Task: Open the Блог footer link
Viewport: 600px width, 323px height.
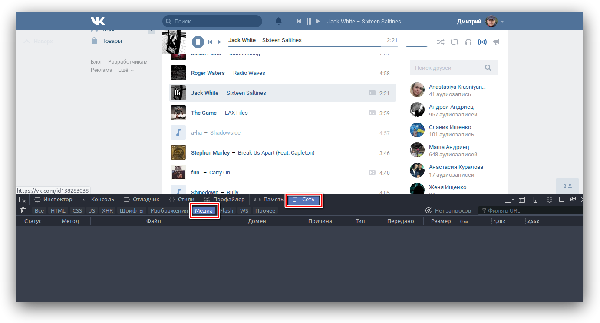Action: [96, 61]
